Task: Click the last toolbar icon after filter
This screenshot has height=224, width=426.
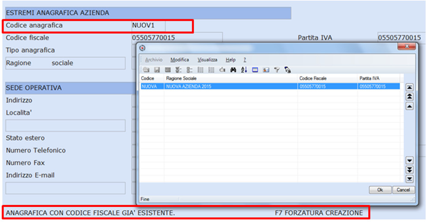Action: 288,70
